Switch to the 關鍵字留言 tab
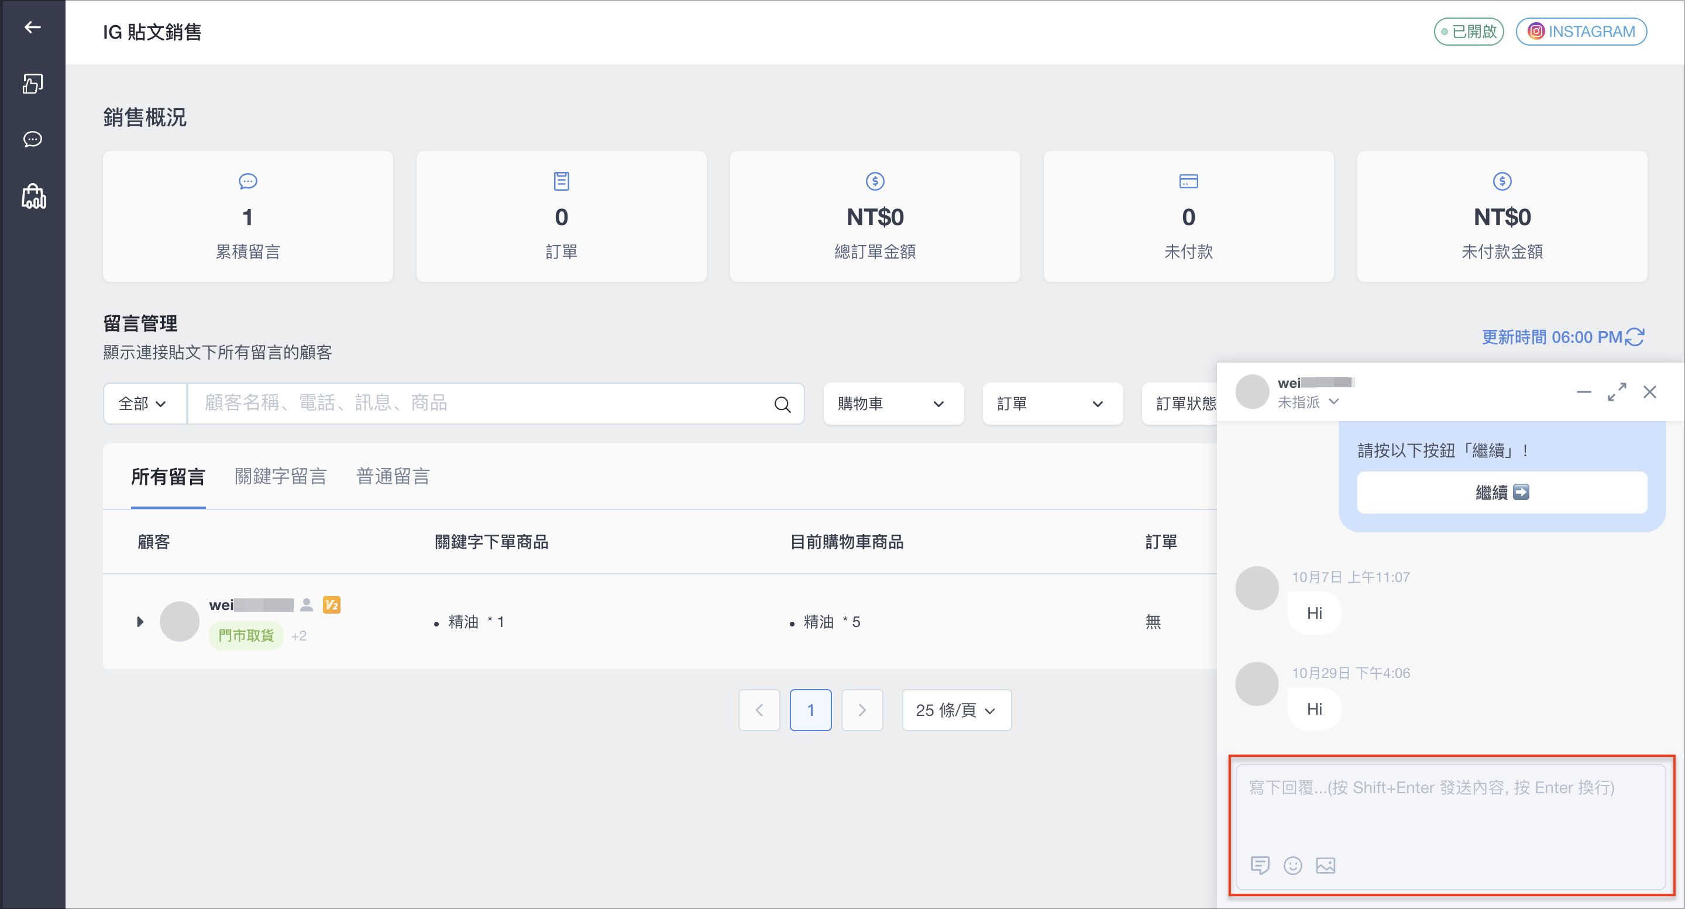 [281, 477]
